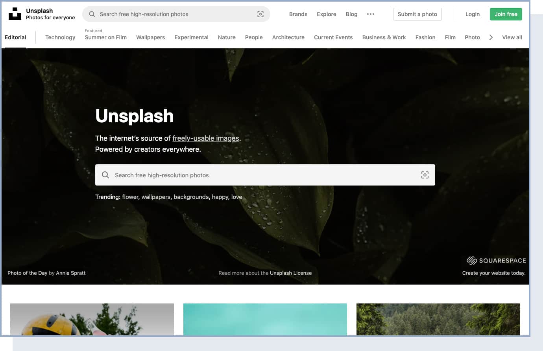Open the Unsplash License link
Viewport: 543px width, 351px height.
(x=291, y=273)
